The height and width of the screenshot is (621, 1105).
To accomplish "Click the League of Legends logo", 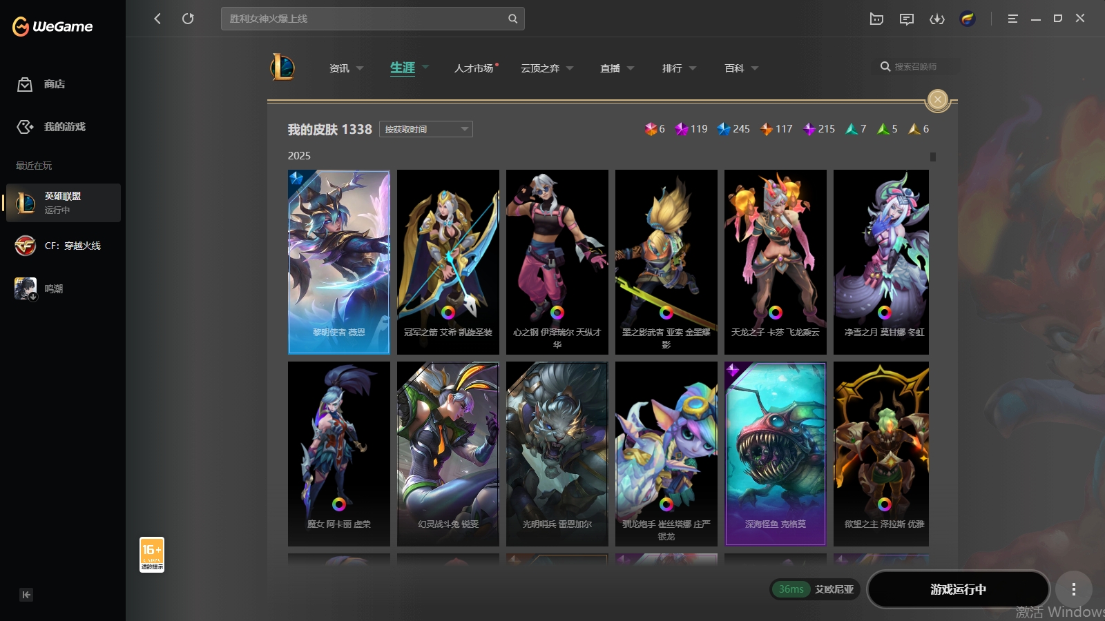I will pyautogui.click(x=282, y=68).
